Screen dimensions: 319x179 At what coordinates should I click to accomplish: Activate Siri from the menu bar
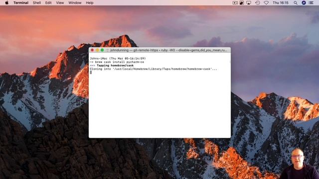coord(304,2)
